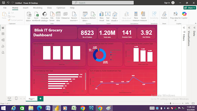Switch to Model view in sidebar
Viewport: 197px width, 111px height.
tap(3, 40)
